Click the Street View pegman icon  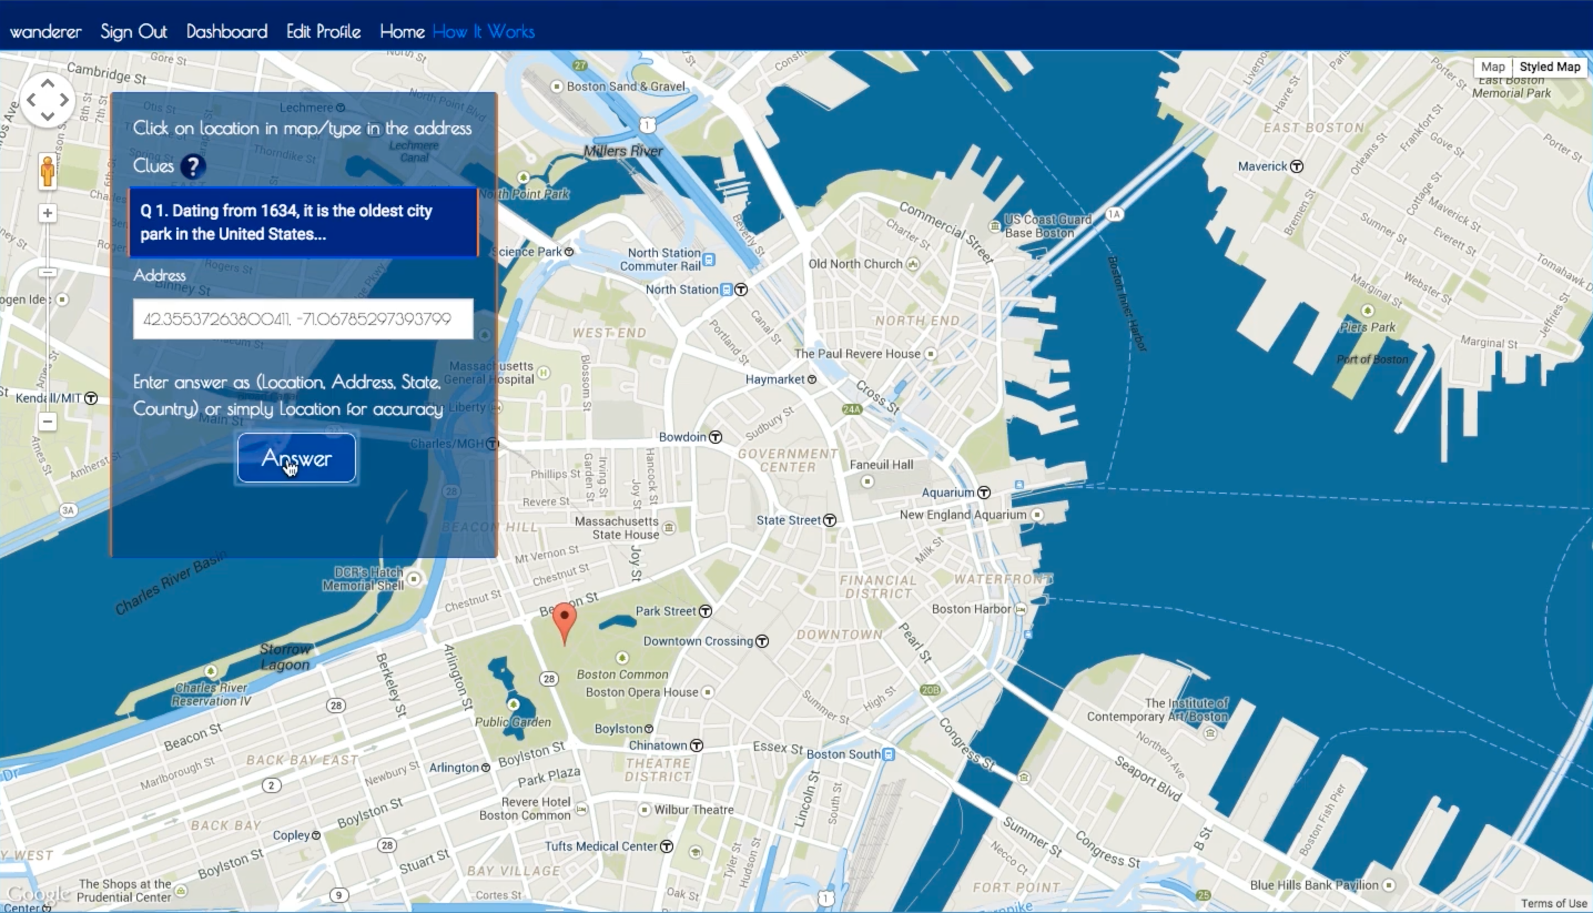point(47,171)
